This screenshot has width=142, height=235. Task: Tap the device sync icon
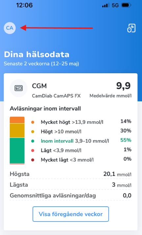[131, 28]
